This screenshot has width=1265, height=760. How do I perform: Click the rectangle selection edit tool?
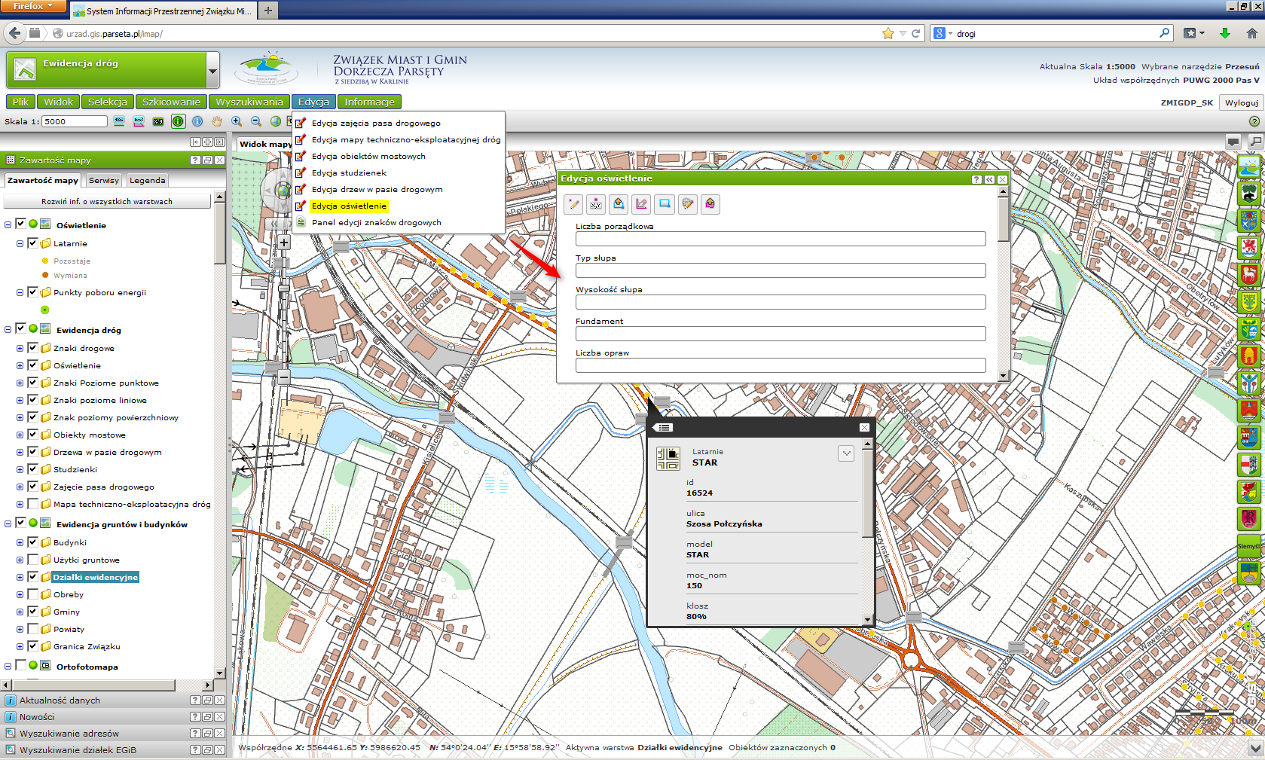(x=665, y=204)
